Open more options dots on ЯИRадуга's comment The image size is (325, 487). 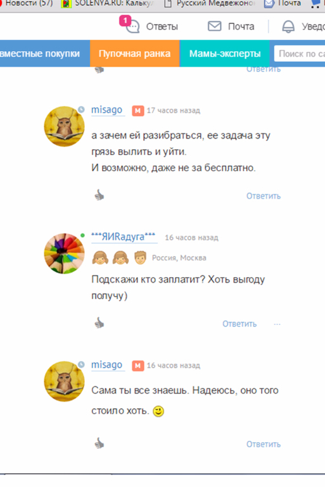coord(277,324)
